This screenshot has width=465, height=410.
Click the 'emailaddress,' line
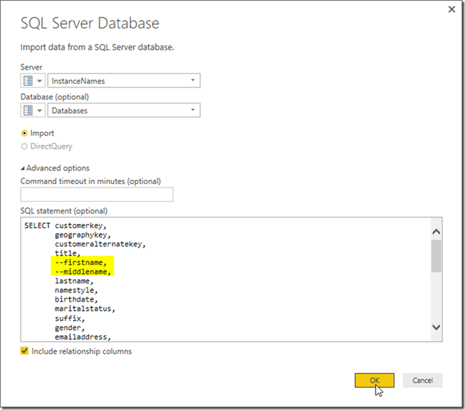pos(82,337)
